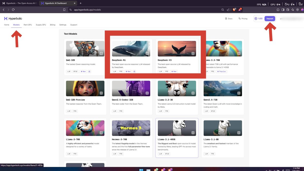This screenshot has height=171, width=304.
Task: Click the lock icon on QwQ-32B card
Action: 89,71
